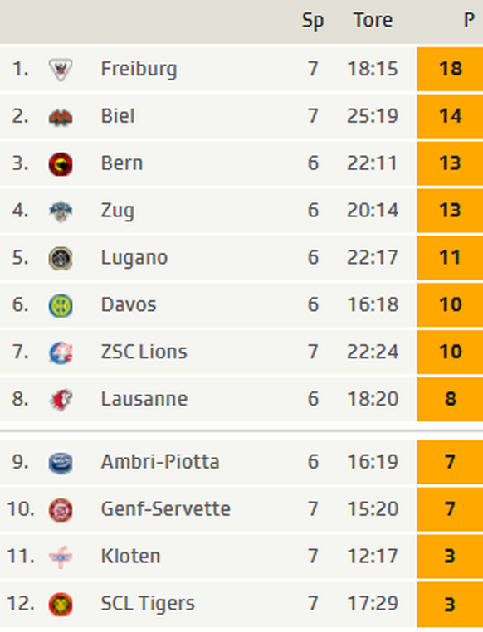This screenshot has width=483, height=632.
Task: Click the ZSC Lions team name
Action: 144,352
